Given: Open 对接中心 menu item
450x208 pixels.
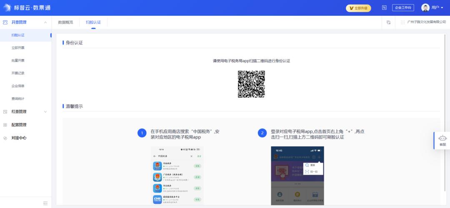Looking at the screenshot, I should (19, 138).
